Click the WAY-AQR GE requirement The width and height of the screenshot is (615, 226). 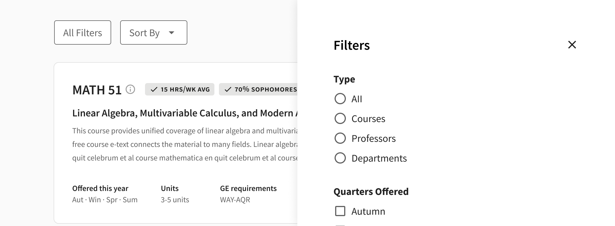235,200
